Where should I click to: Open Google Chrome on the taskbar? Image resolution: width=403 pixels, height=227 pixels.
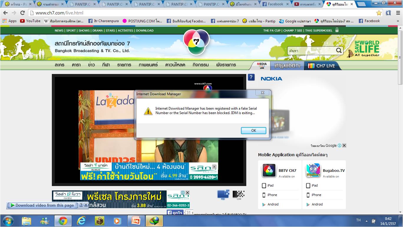point(63,221)
